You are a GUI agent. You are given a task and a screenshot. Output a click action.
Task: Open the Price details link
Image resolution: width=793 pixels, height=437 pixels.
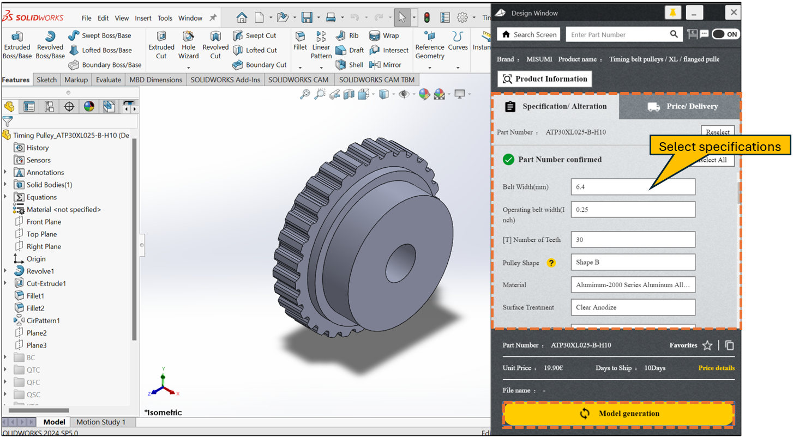click(x=716, y=368)
